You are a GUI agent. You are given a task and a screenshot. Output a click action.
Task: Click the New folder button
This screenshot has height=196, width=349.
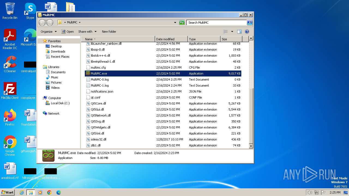point(109,32)
